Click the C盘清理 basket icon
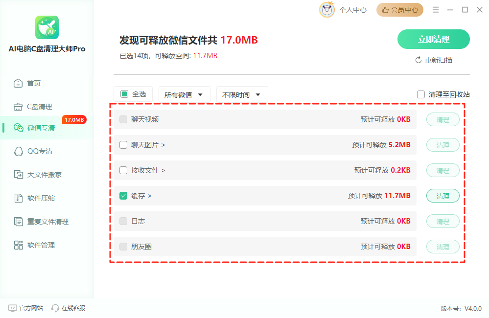The height and width of the screenshot is (318, 489). click(x=18, y=107)
